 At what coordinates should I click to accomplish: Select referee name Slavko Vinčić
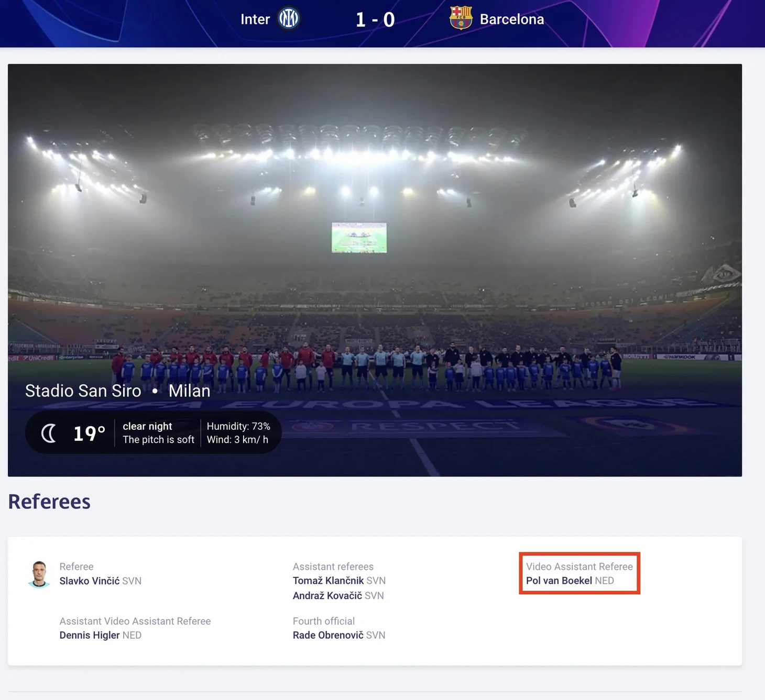(90, 581)
